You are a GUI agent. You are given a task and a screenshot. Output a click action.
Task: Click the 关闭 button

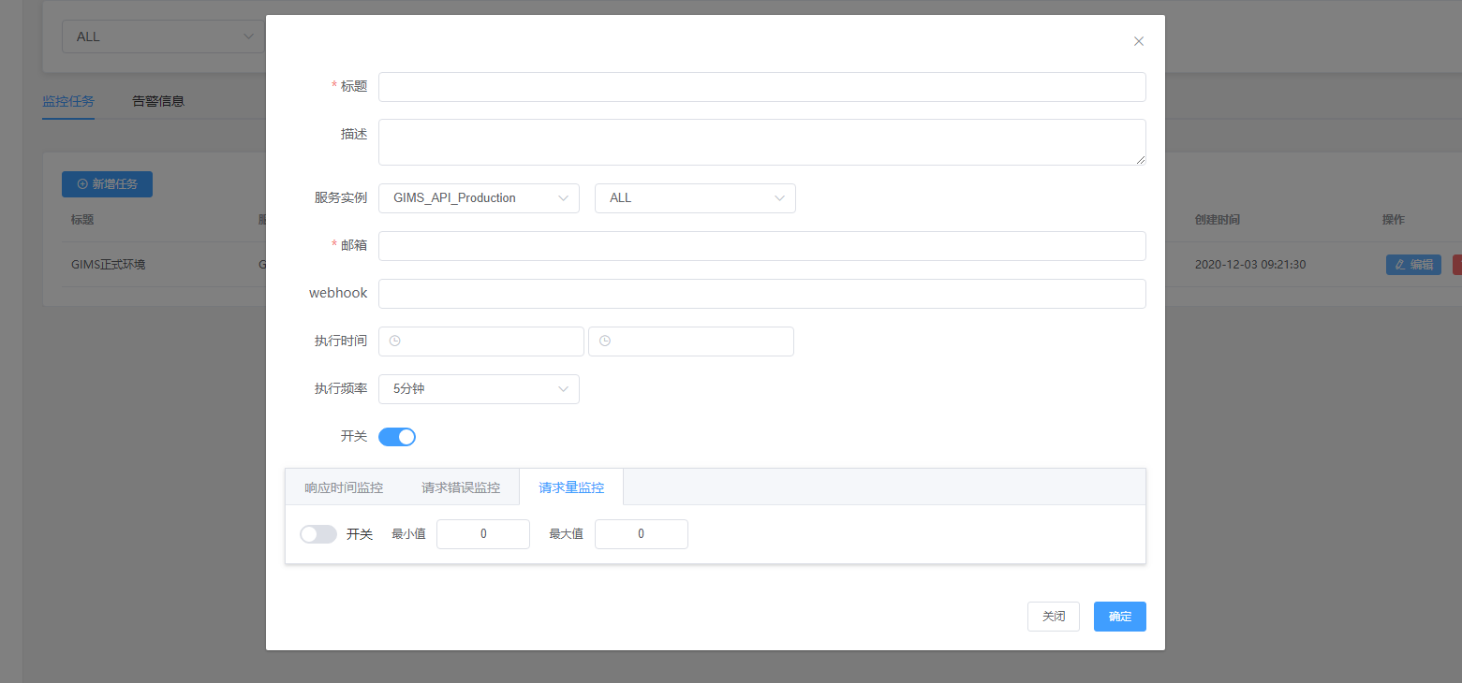(1054, 617)
